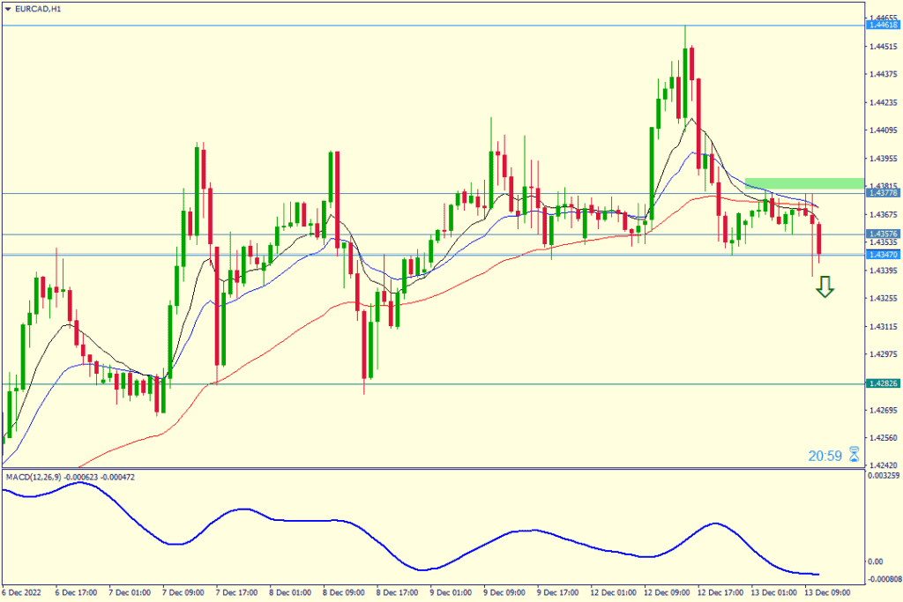Select the 13 Dec 09:00 time label
This screenshot has height=602, width=903.
830,591
